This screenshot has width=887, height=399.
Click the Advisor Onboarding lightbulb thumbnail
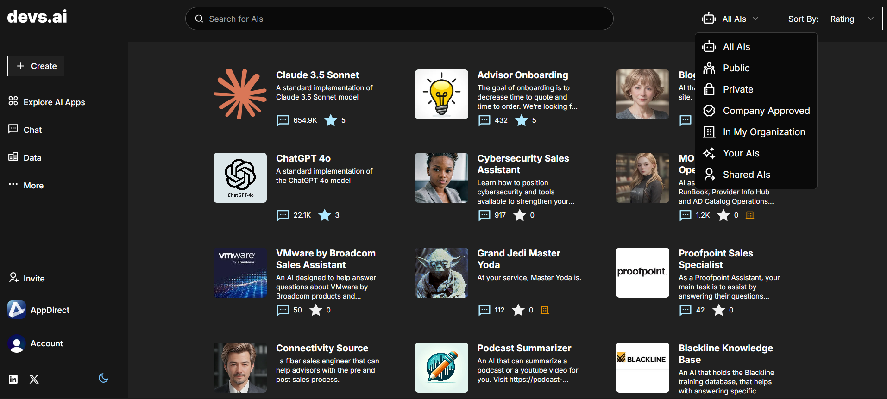pyautogui.click(x=441, y=94)
